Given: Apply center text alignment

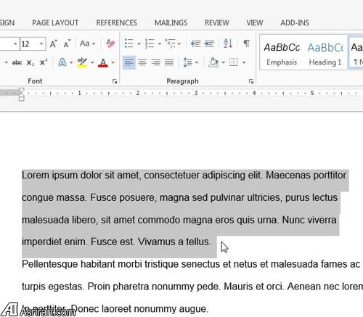Looking at the screenshot, I should [x=142, y=62].
